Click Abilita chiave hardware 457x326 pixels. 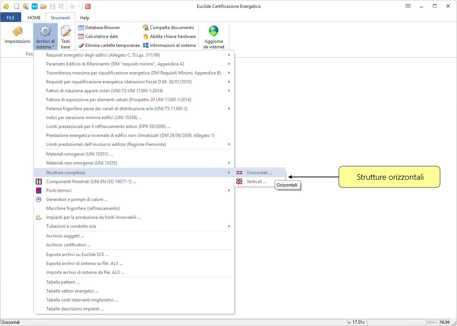click(169, 36)
